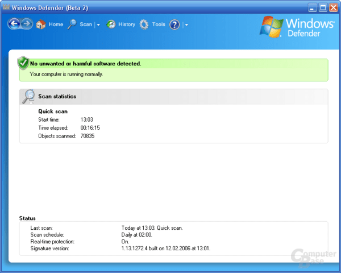Click the 'Signature version:' label
341x273 pixels.
[49, 249]
